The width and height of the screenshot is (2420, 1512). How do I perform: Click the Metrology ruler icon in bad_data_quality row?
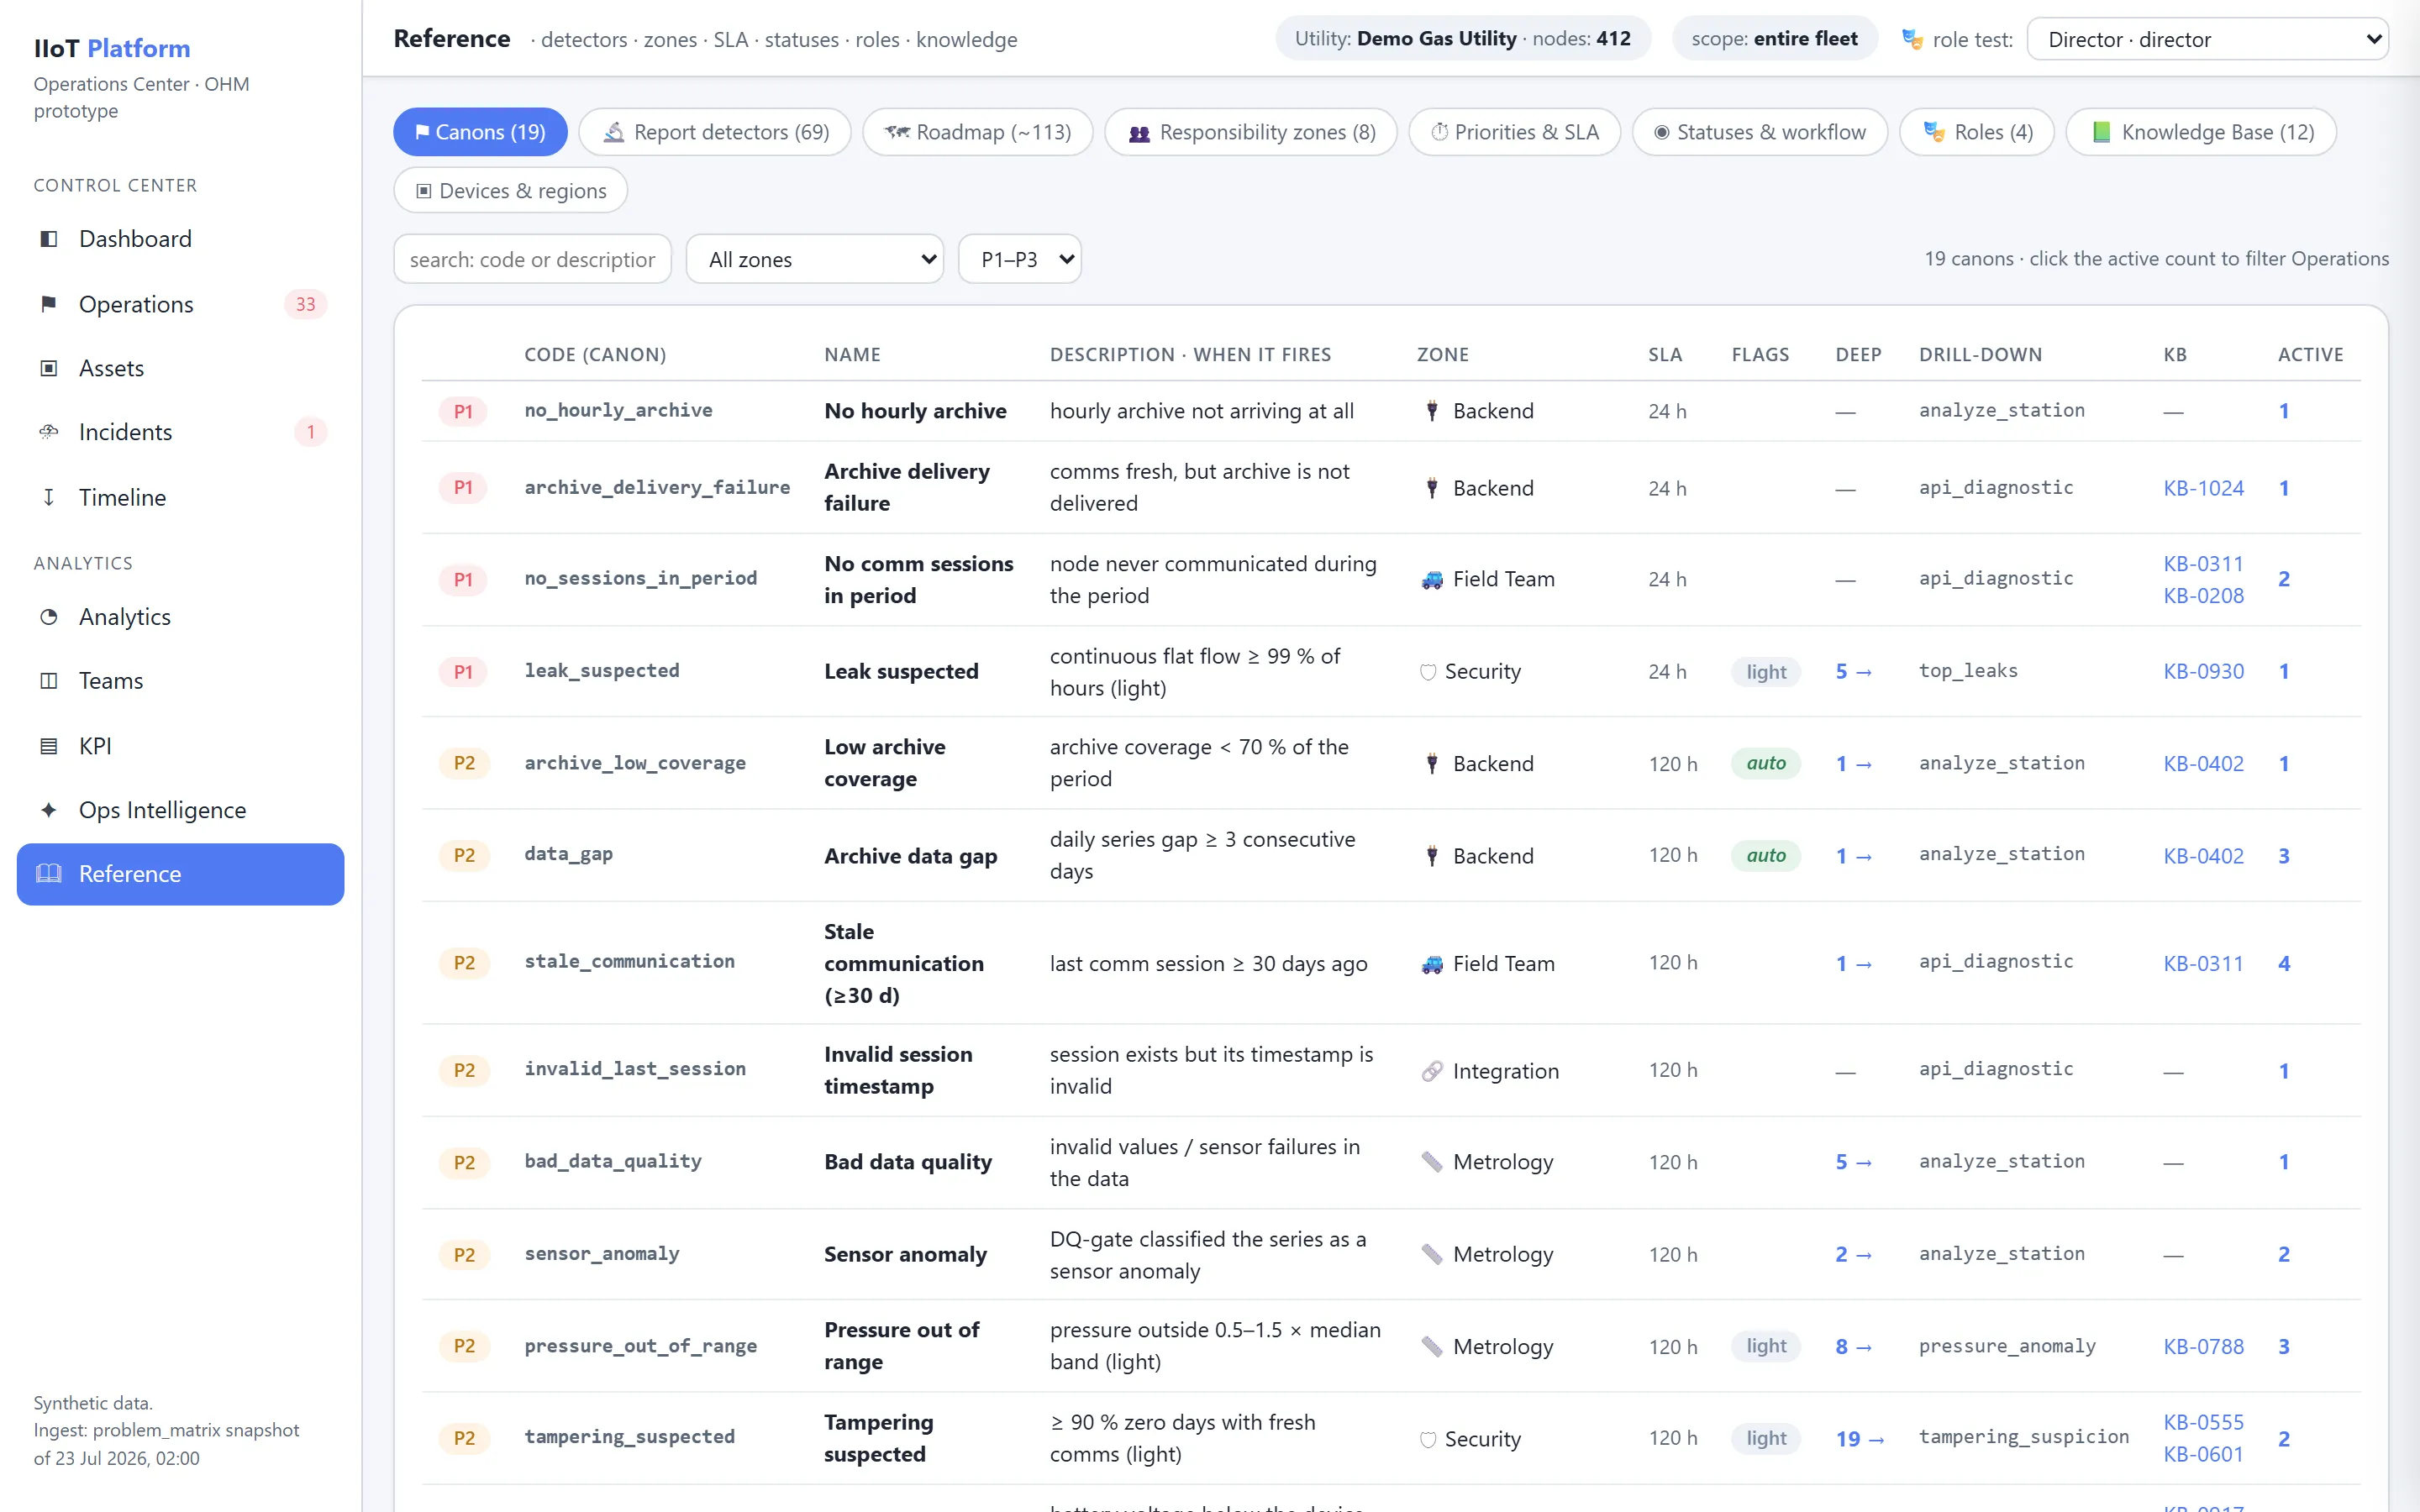[x=1432, y=1162]
